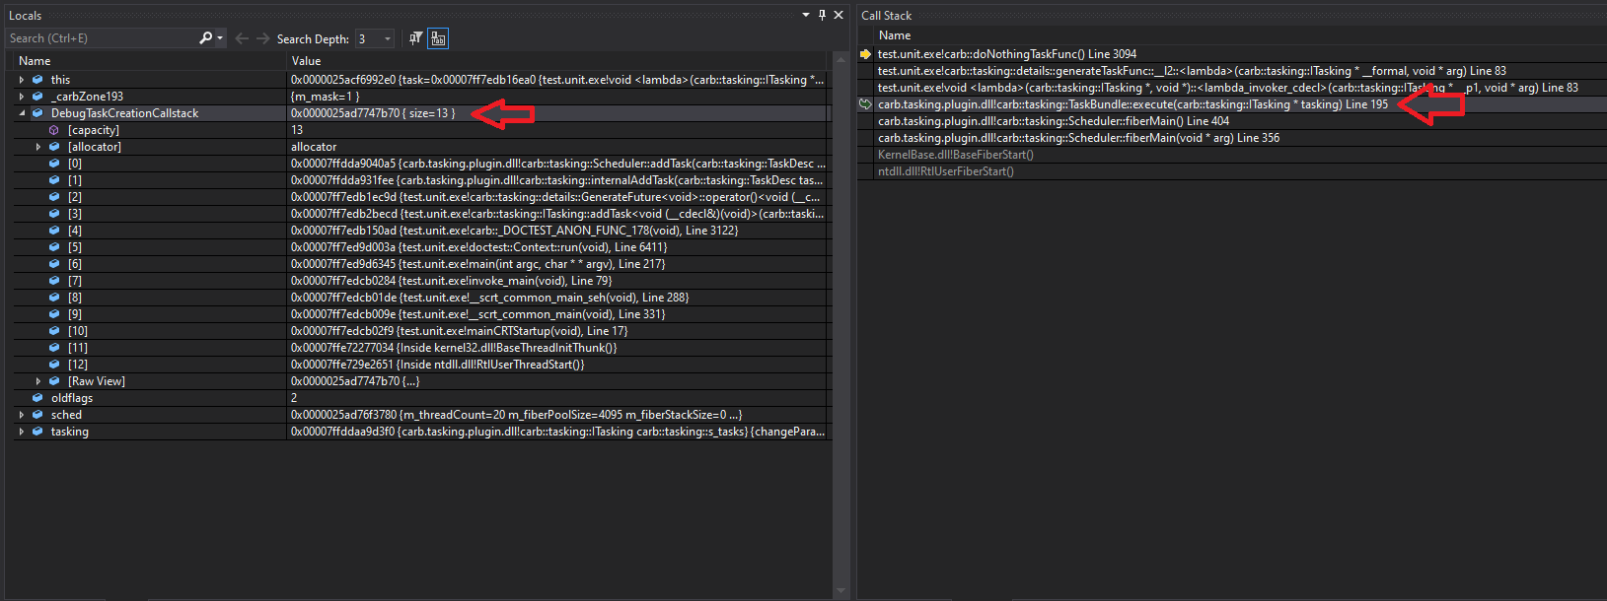Screen dimensions: 1607x601
Task: Click the Value column header in Locals
Action: coord(306,61)
